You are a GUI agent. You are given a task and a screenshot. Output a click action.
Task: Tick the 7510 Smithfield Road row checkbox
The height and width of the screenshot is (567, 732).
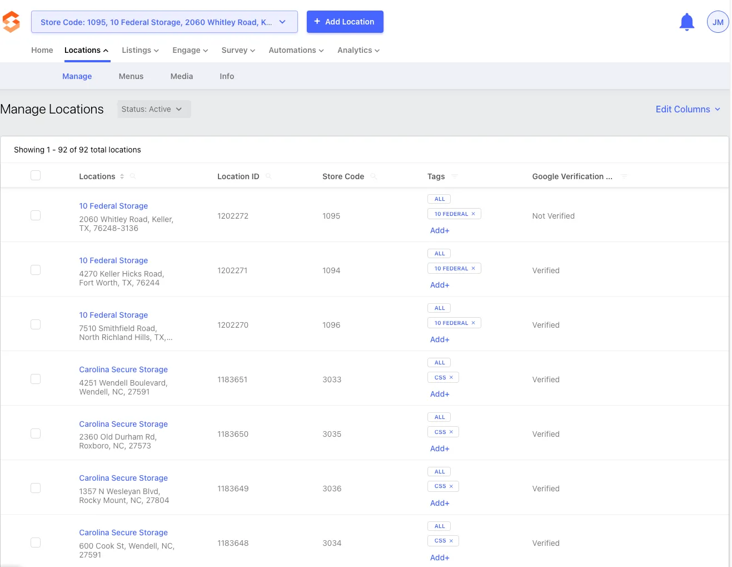click(x=36, y=324)
